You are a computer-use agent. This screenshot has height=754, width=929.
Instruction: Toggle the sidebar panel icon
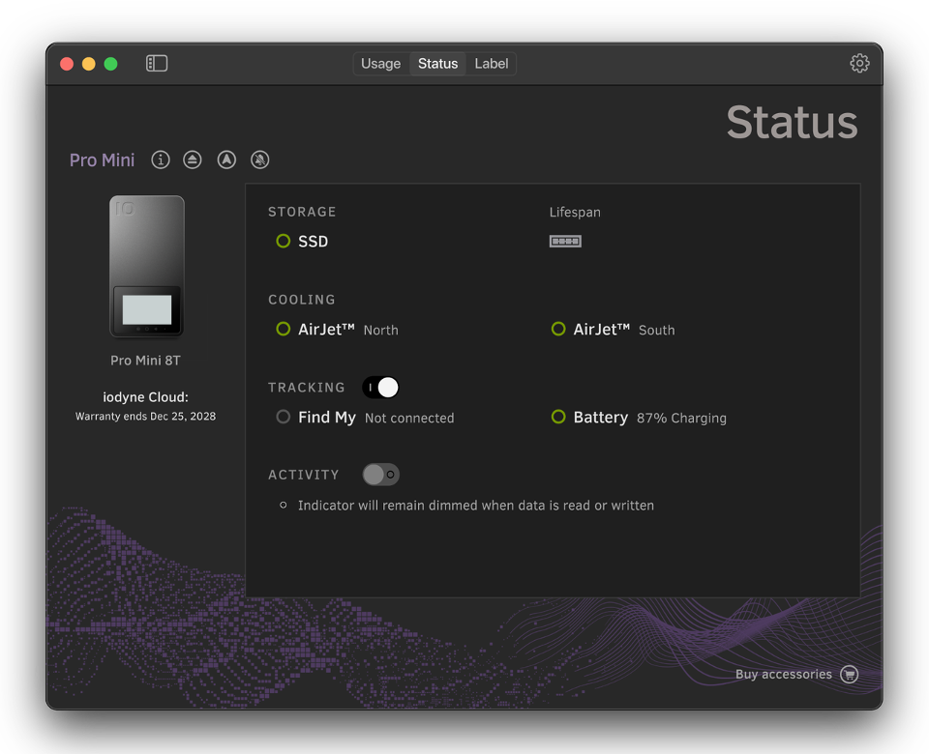[x=157, y=64]
